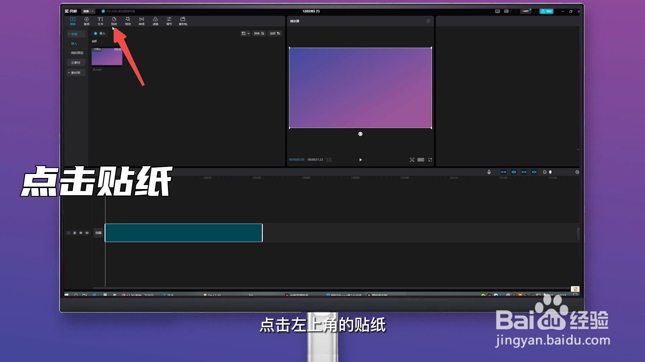645x362 pixels.
Task: Open 云素材 cloud materials
Action: click(76, 62)
